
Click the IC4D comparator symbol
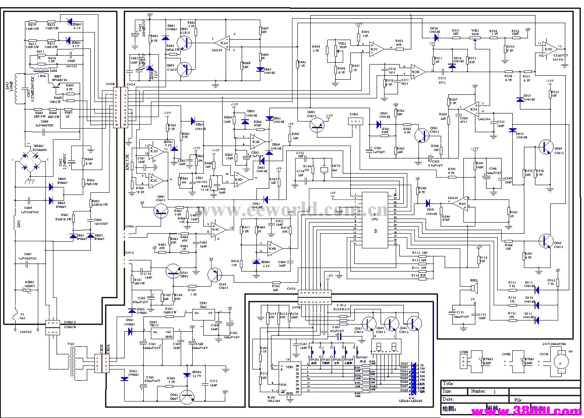pos(242,179)
